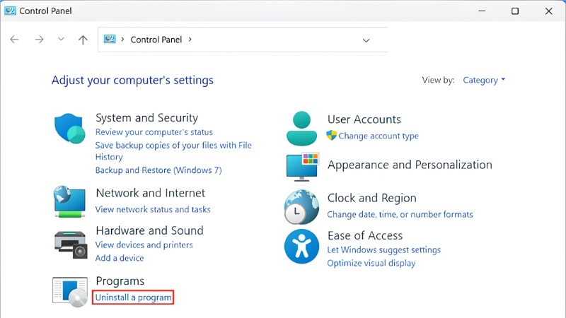Screen dimensions: 566x318
Task: Click Uninstall a program
Action: [133, 298]
